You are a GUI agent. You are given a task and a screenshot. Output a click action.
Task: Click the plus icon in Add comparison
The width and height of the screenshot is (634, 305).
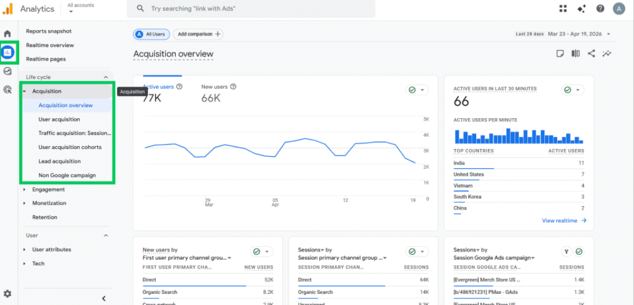[x=217, y=35]
